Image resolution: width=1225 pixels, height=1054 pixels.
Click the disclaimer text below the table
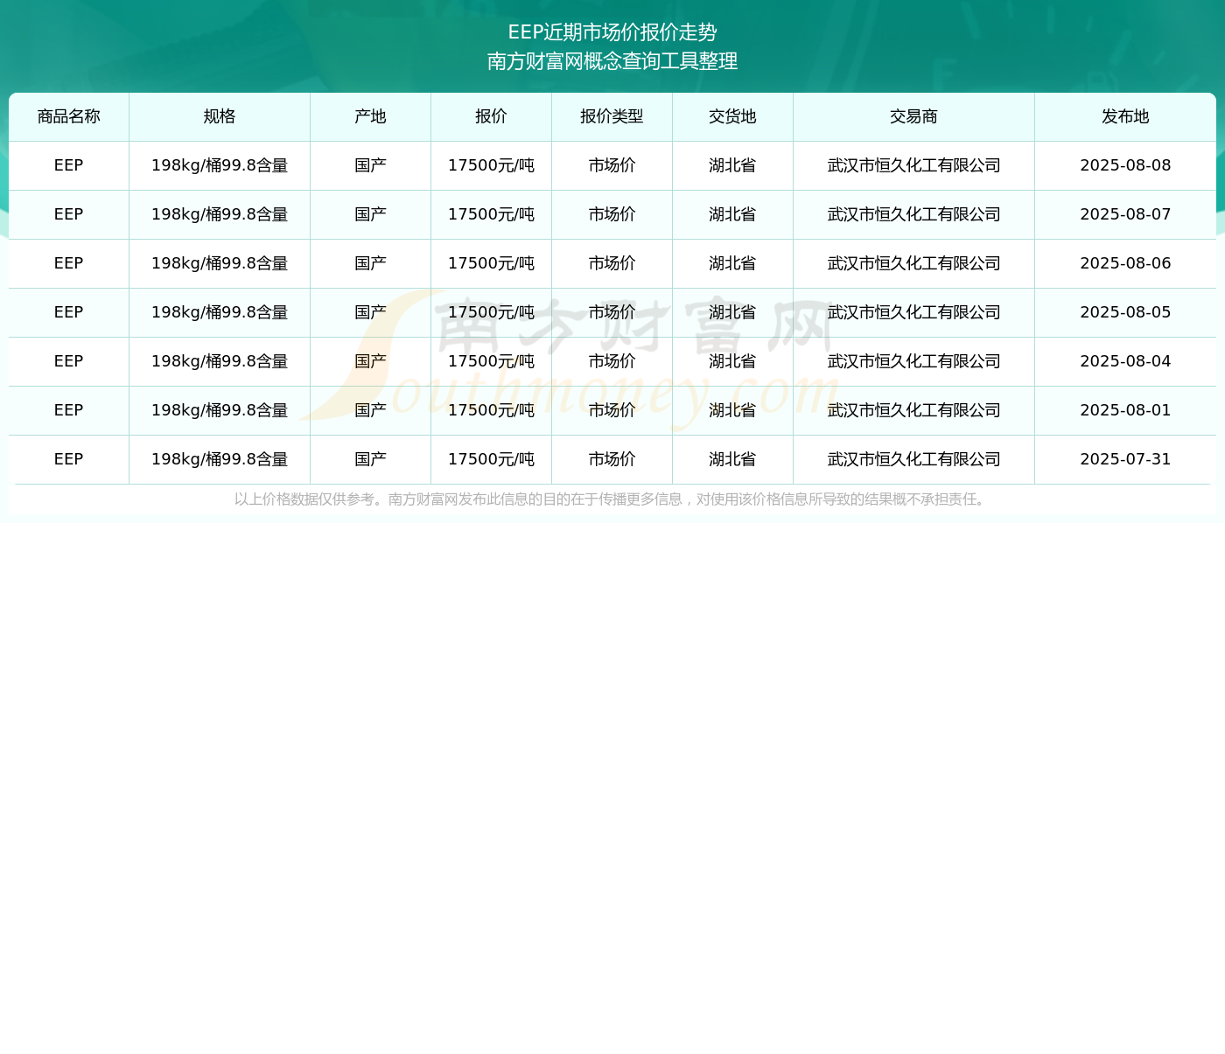612,499
